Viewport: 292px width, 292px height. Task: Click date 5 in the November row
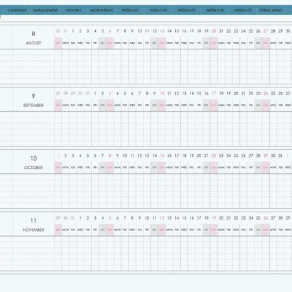[x=110, y=218]
